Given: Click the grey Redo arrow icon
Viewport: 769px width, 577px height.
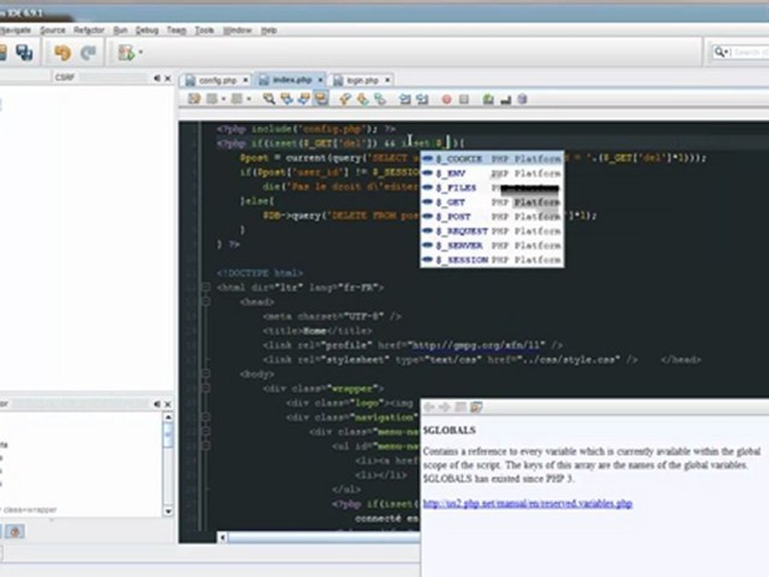Looking at the screenshot, I should (88, 53).
